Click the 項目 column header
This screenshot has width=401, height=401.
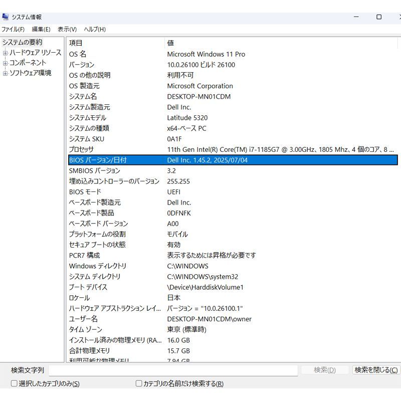[100, 43]
